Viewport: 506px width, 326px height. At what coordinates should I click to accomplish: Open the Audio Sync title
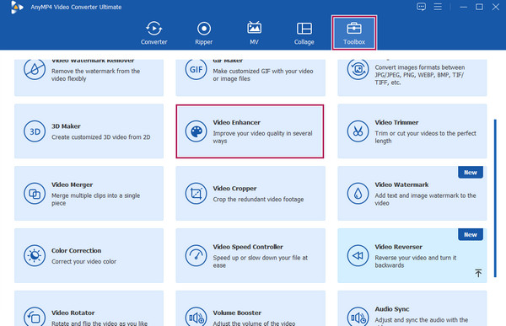pyautogui.click(x=392, y=309)
